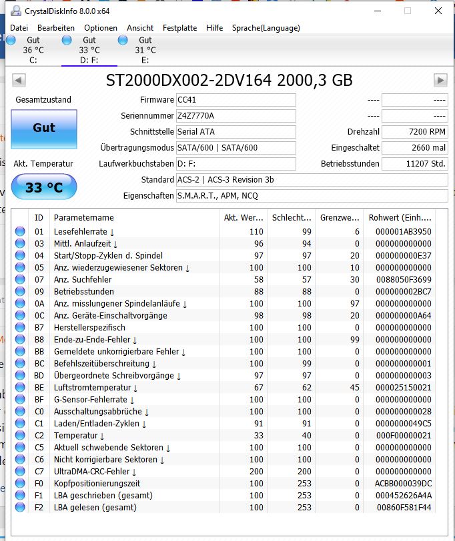
Task: Open the Datei menu
Action: (19, 28)
